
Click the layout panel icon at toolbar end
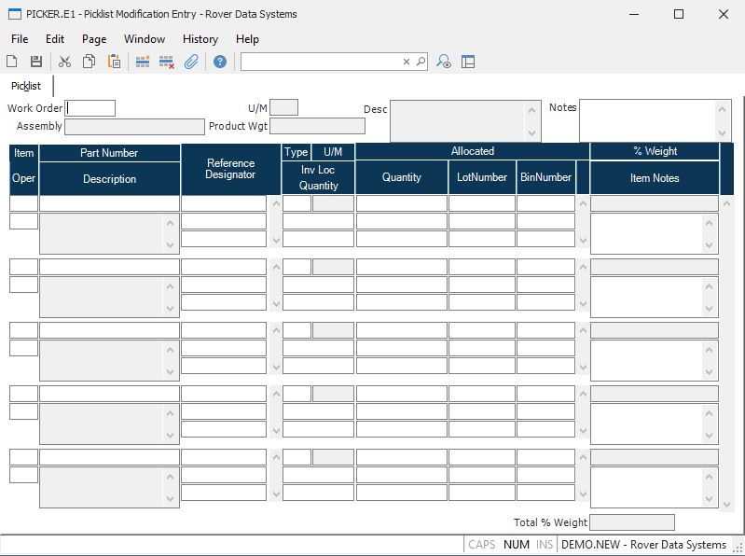tap(468, 62)
